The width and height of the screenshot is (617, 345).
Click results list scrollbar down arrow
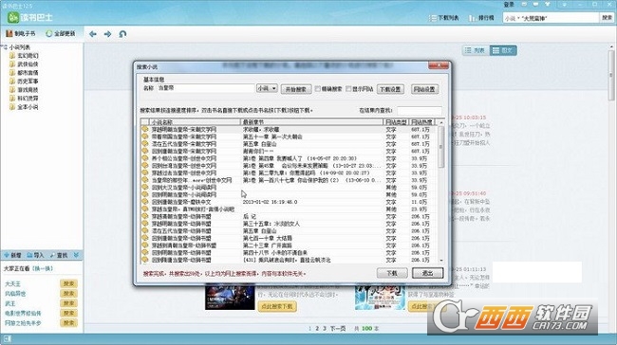point(441,260)
